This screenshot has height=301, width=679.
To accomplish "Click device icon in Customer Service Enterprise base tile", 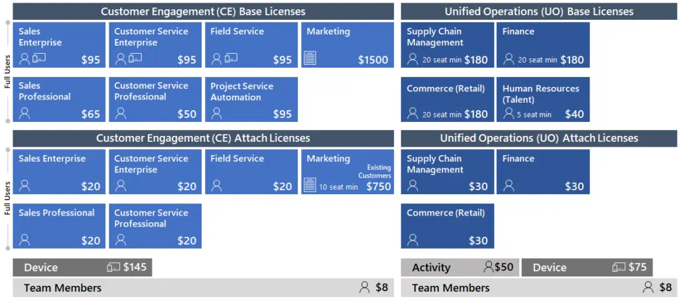I will (x=135, y=58).
